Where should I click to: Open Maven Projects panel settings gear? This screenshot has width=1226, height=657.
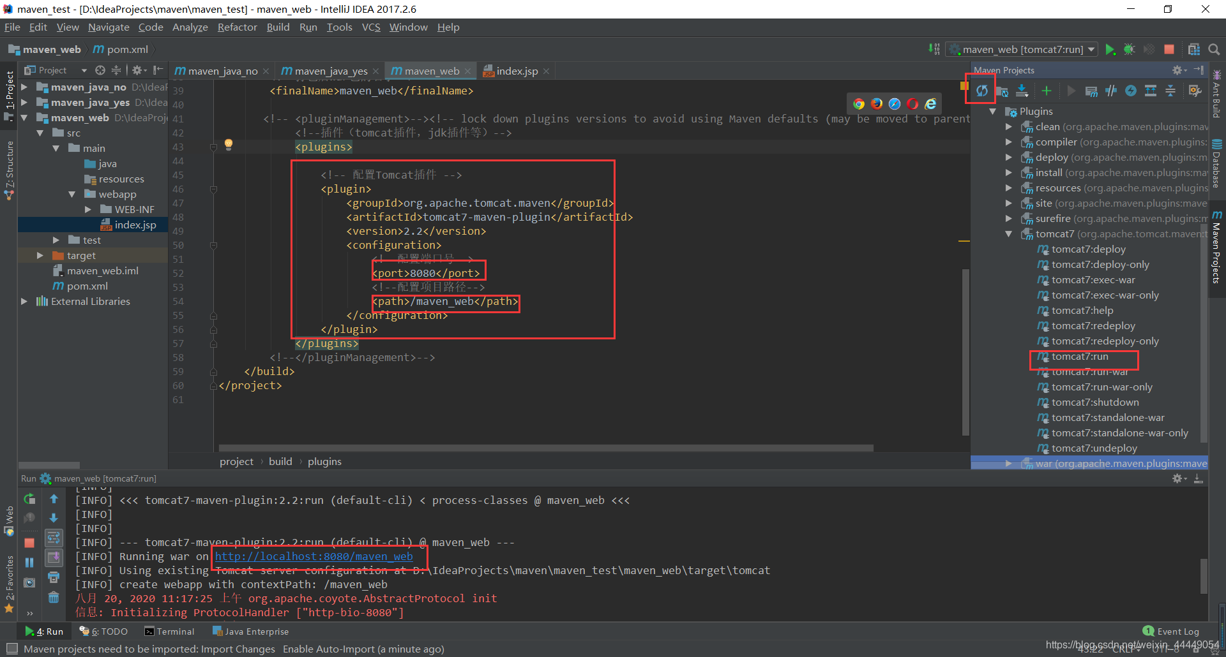click(x=1179, y=70)
